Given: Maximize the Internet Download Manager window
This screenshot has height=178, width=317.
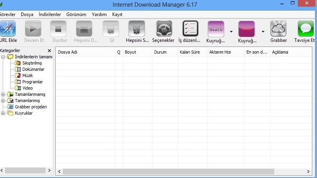Looking at the screenshot, I should pos(293,3).
